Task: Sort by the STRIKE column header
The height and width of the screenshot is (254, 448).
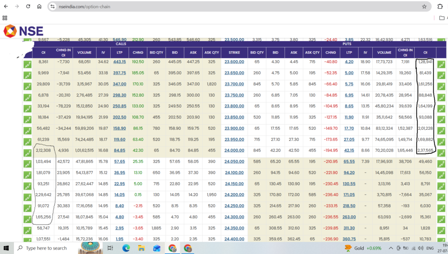Action: 234,52
